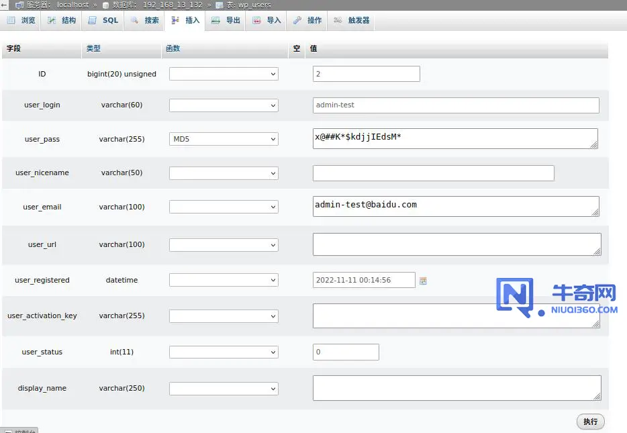627x433 pixels.
Task: Select the 插入 (Insert) tab
Action: (185, 20)
